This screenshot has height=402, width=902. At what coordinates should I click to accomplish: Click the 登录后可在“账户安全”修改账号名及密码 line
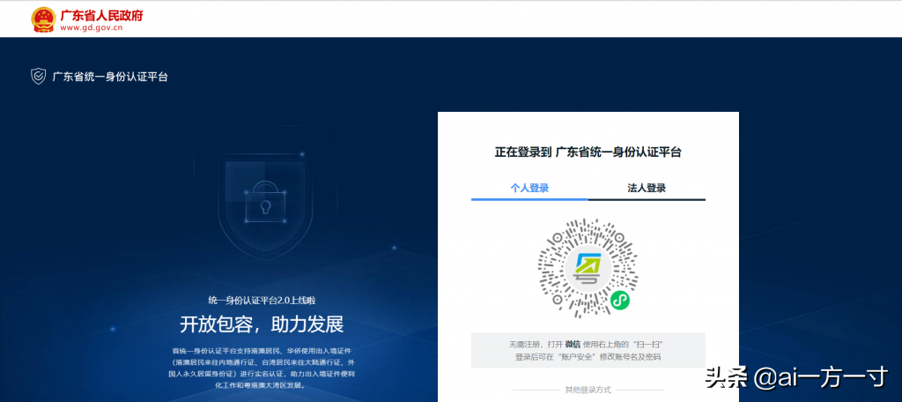click(588, 357)
